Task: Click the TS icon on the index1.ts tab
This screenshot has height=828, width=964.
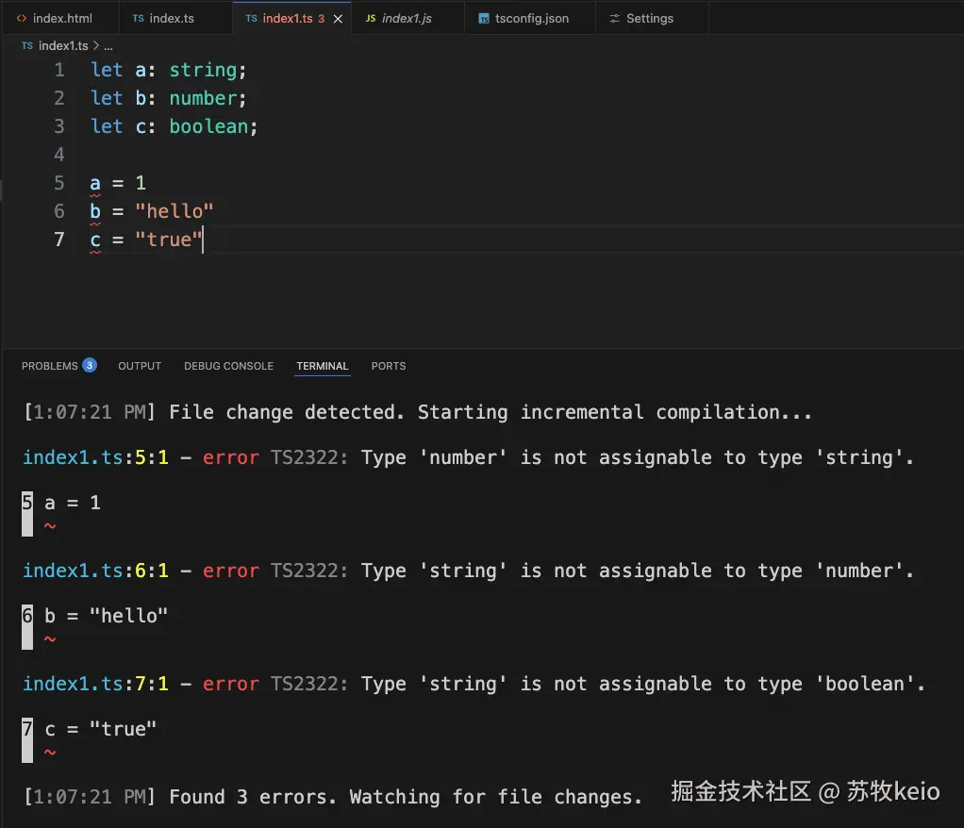Action: point(251,19)
